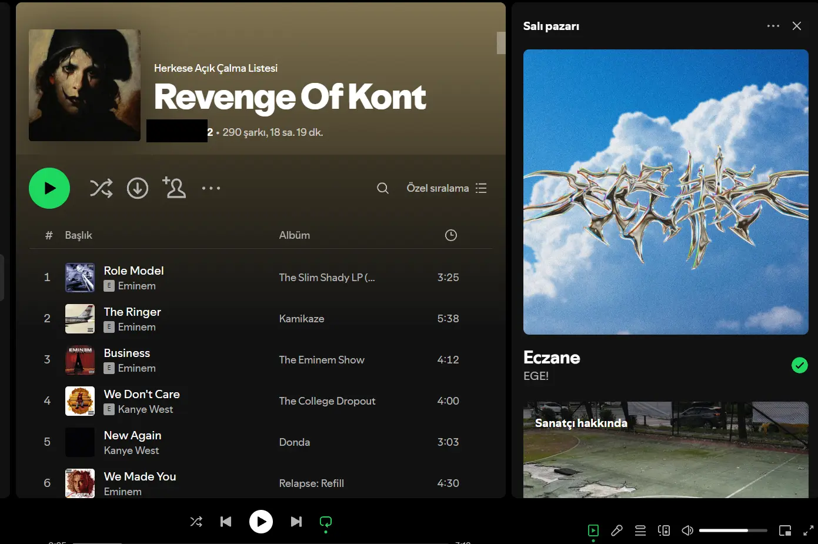Enable shuffle for the playlist

tap(101, 188)
